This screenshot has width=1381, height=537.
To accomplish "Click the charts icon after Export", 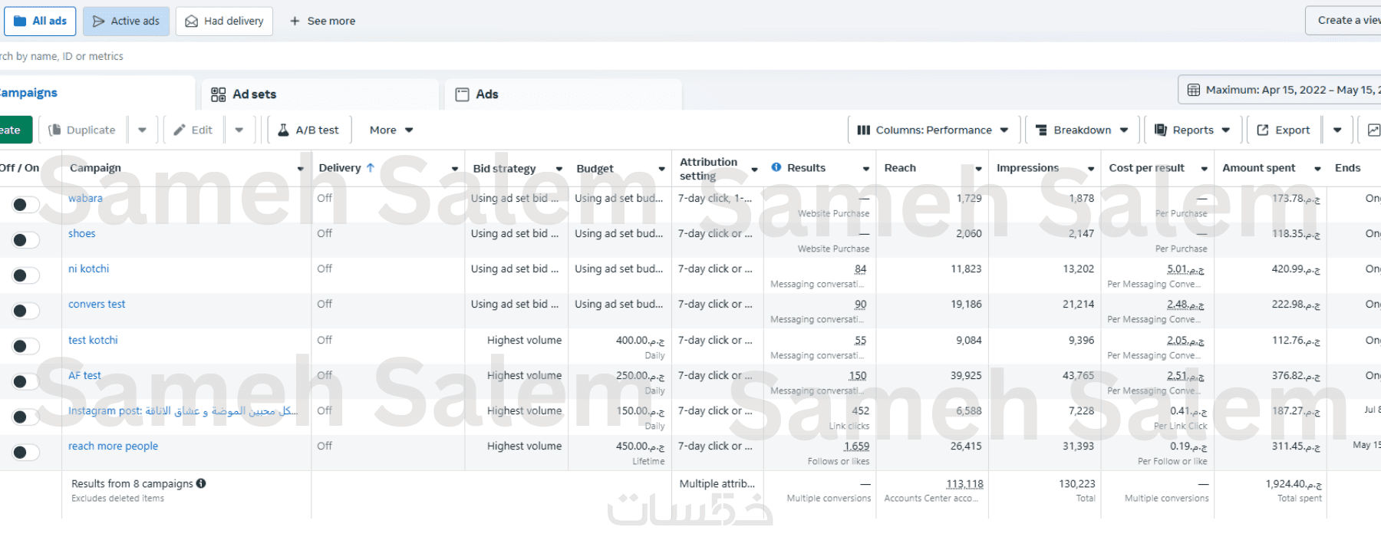I will coord(1373,130).
